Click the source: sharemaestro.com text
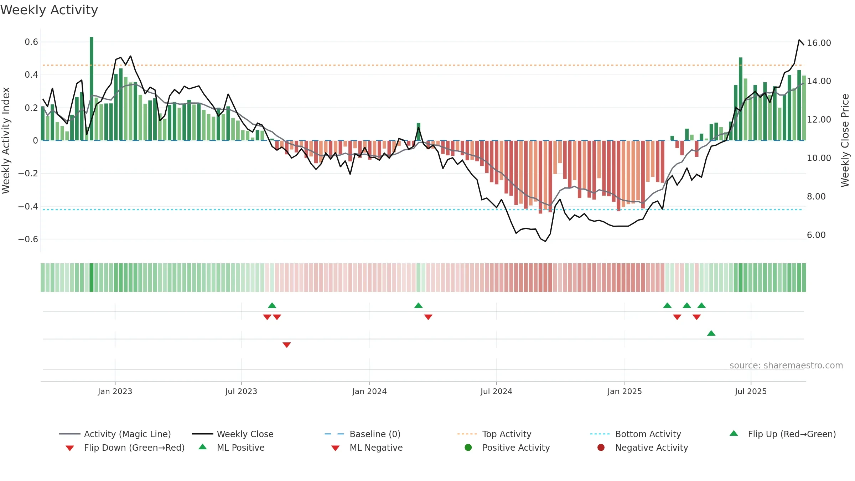The height and width of the screenshot is (481, 855). 786,366
